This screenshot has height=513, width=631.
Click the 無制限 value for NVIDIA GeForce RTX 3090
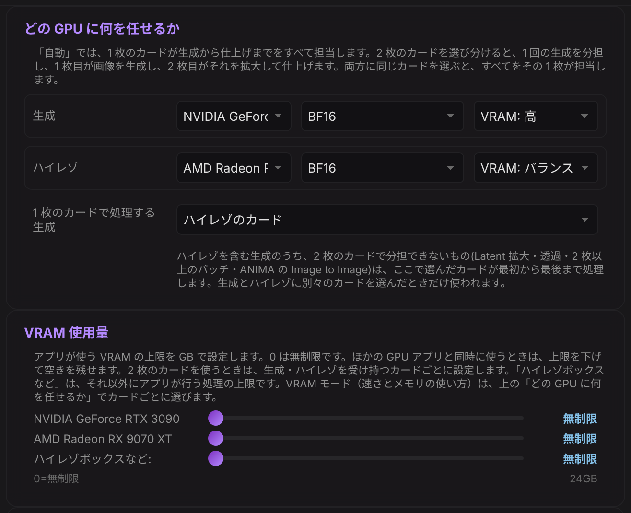pos(580,419)
